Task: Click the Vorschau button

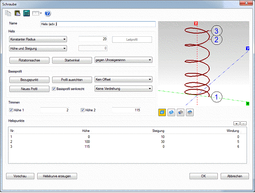Action: [x=20, y=176]
